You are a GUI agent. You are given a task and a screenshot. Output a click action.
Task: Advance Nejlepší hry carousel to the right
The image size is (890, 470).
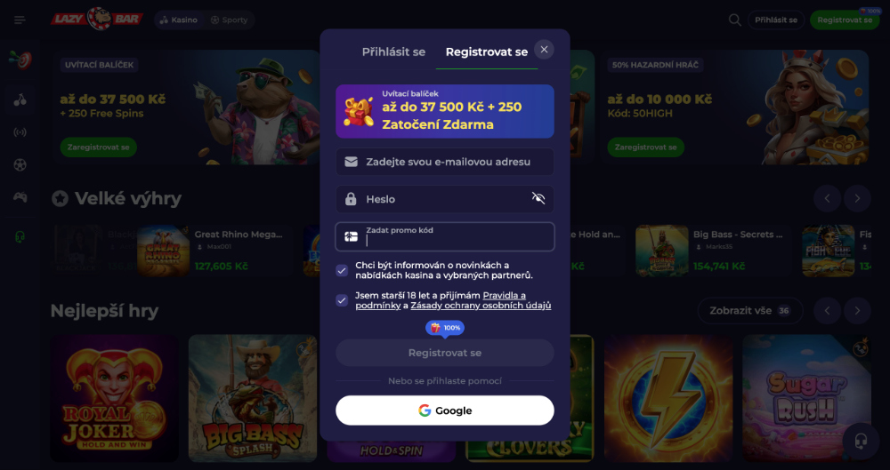pyautogui.click(x=857, y=311)
